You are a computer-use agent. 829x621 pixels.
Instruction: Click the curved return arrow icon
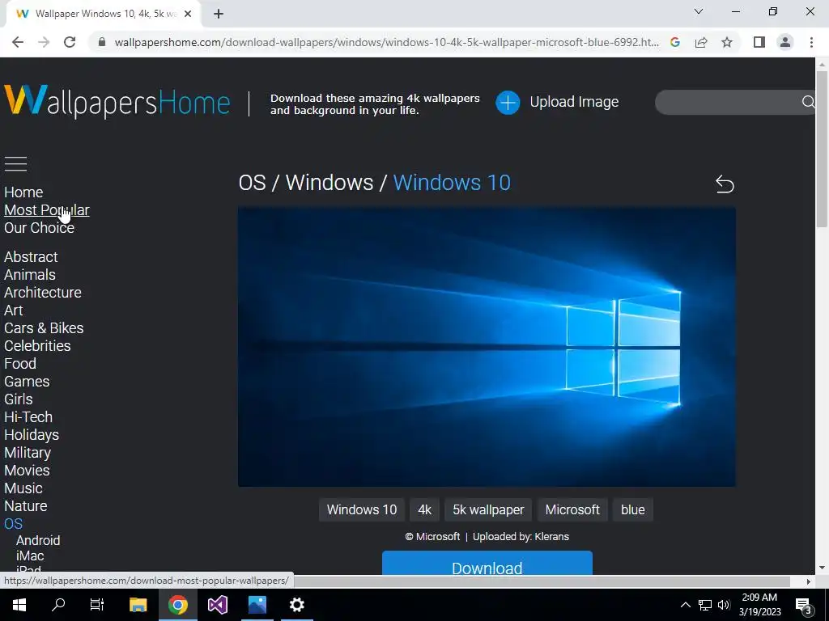coord(725,184)
